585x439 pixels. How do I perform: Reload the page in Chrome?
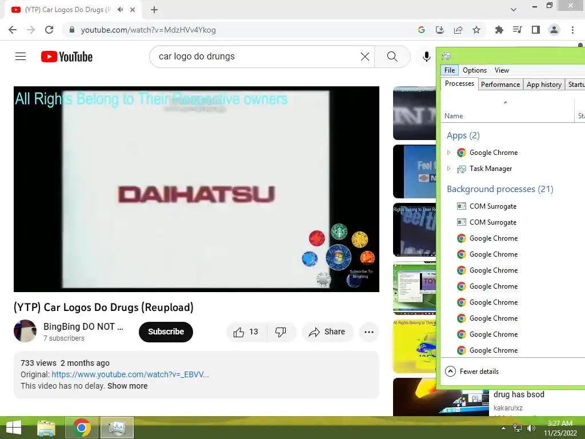49,30
